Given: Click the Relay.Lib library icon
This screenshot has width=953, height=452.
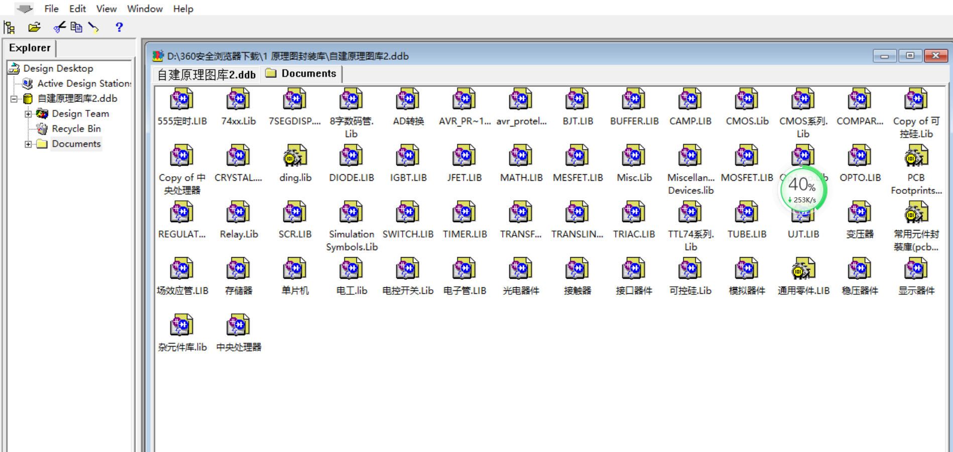Looking at the screenshot, I should pos(238,212).
